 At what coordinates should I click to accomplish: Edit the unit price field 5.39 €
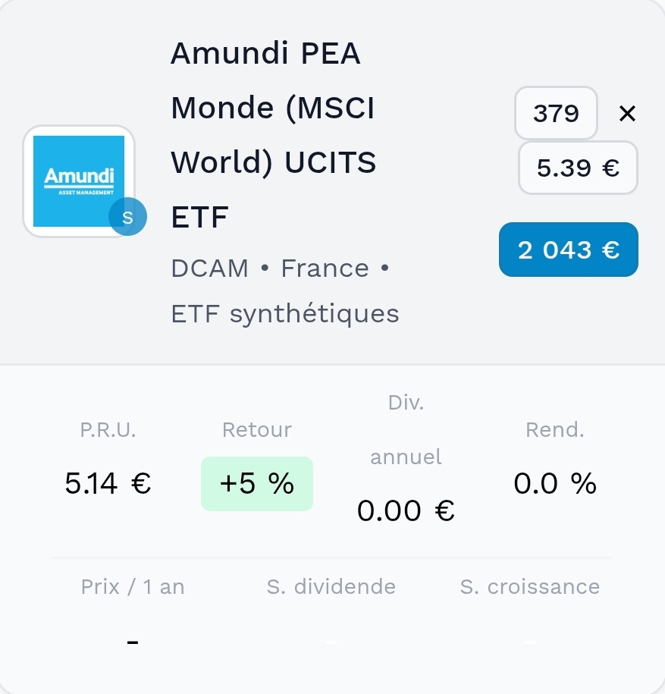[x=578, y=168]
